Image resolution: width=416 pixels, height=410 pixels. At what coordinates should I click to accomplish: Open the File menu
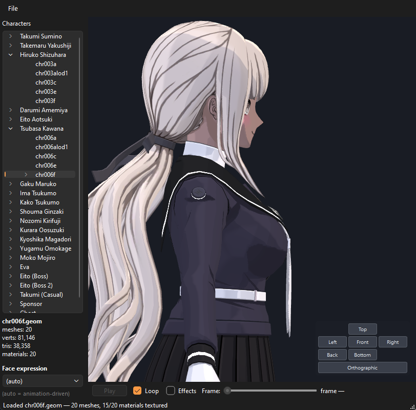[x=13, y=9]
